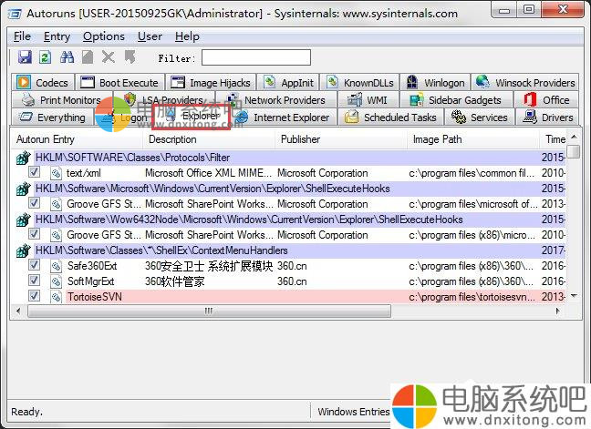Screen dimensions: 591x429
Task: Open the User menu
Action: pos(150,36)
